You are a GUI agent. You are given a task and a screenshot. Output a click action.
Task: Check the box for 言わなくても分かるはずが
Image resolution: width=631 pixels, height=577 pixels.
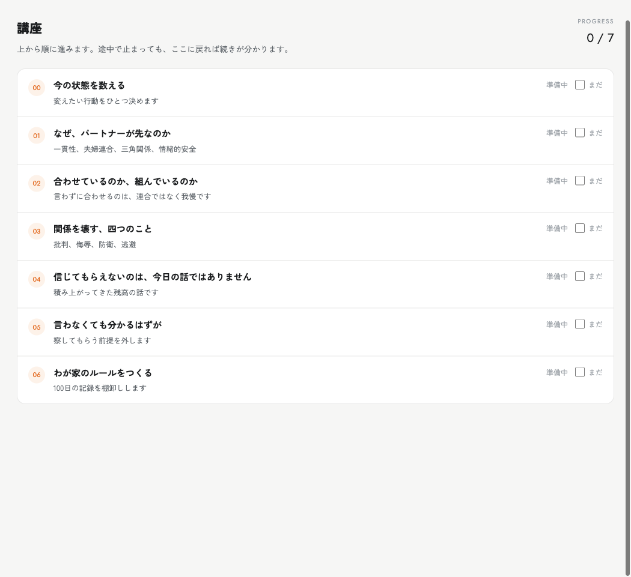point(579,324)
